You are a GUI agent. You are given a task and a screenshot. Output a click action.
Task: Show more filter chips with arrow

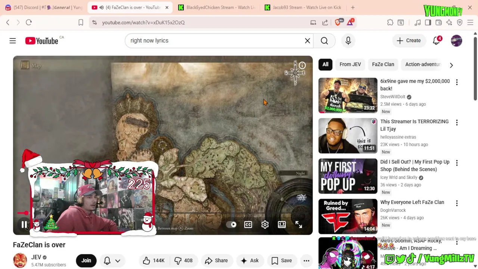[x=451, y=65]
